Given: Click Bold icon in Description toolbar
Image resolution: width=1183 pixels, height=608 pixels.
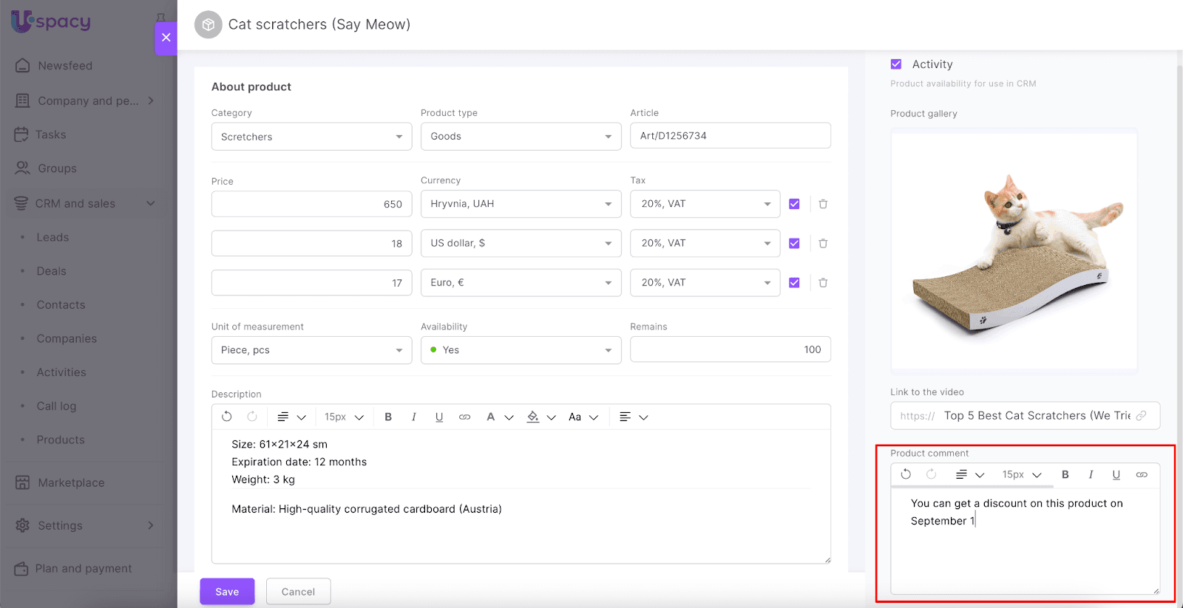Looking at the screenshot, I should click(388, 417).
